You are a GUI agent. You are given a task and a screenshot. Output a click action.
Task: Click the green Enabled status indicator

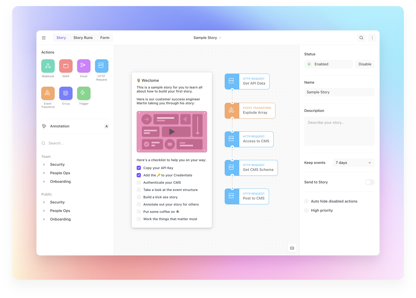click(x=309, y=64)
